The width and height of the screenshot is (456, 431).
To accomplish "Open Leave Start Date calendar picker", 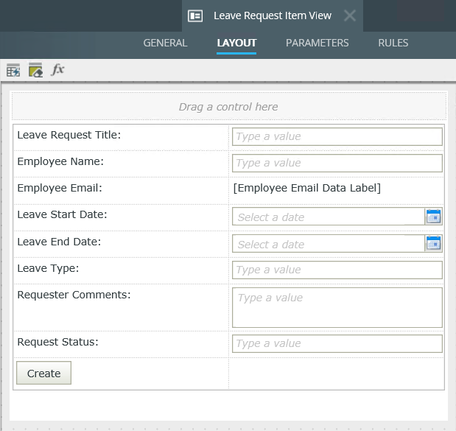I will (433, 217).
